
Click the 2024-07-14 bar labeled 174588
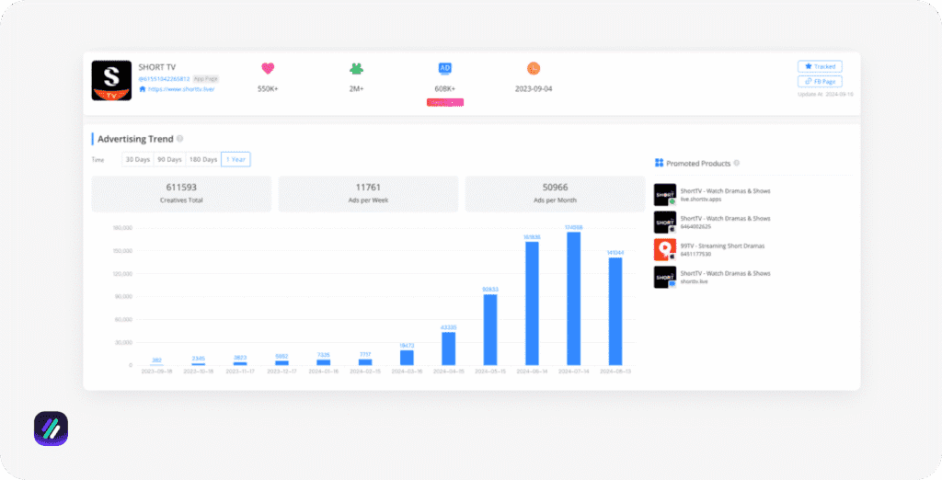(574, 299)
